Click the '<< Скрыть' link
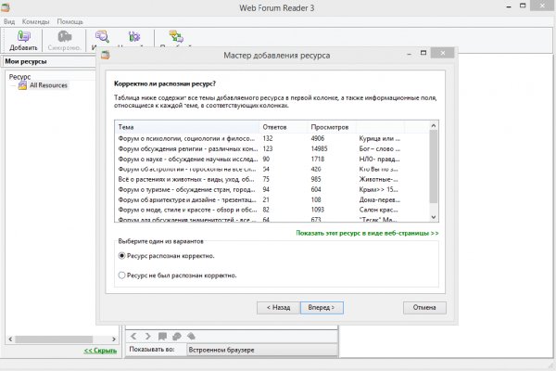 click(100, 351)
